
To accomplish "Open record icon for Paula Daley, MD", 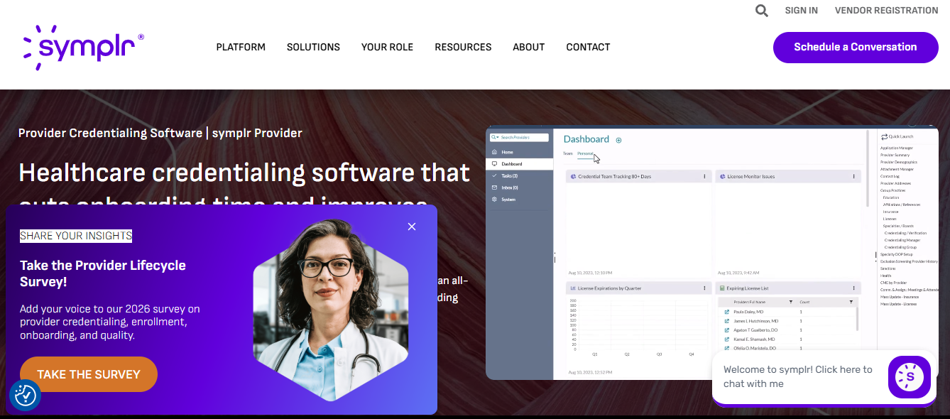I will (727, 312).
